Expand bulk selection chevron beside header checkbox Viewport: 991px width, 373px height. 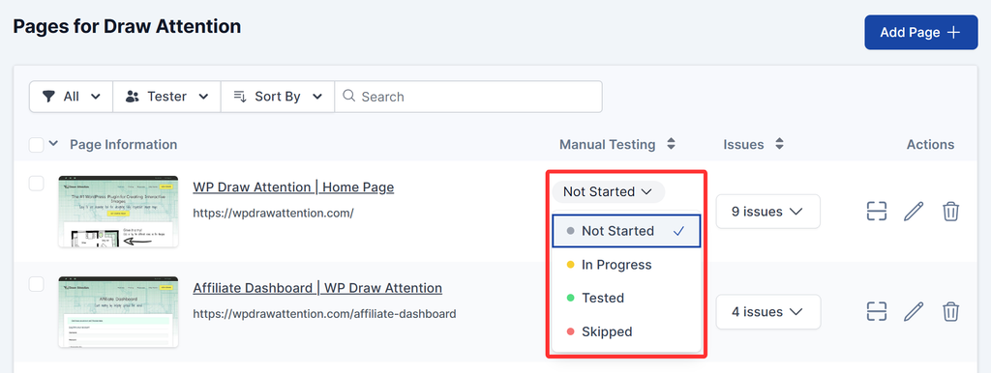click(54, 143)
